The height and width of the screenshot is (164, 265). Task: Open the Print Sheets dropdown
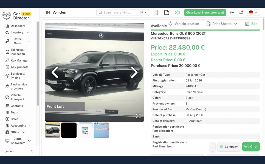click(x=221, y=24)
